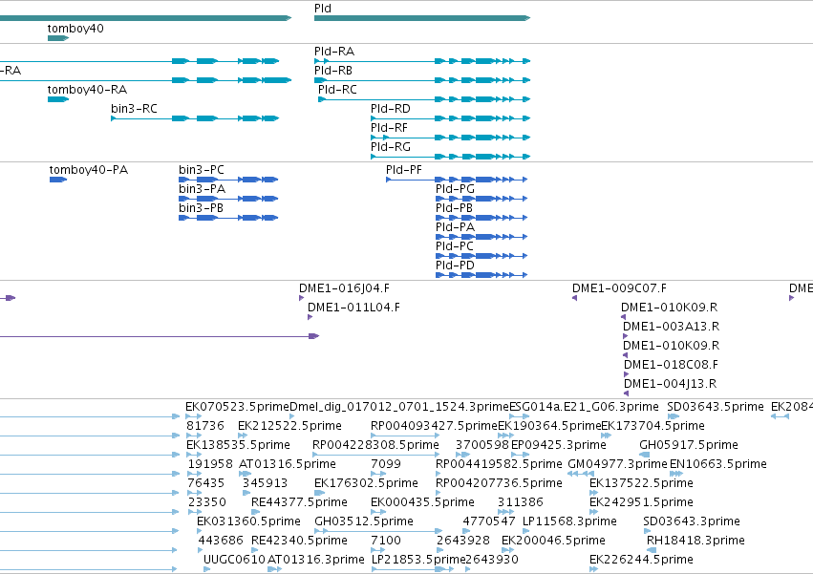This screenshot has height=574, width=813.
Task: Choose the LP21853.5prime label
Action: pos(418,560)
